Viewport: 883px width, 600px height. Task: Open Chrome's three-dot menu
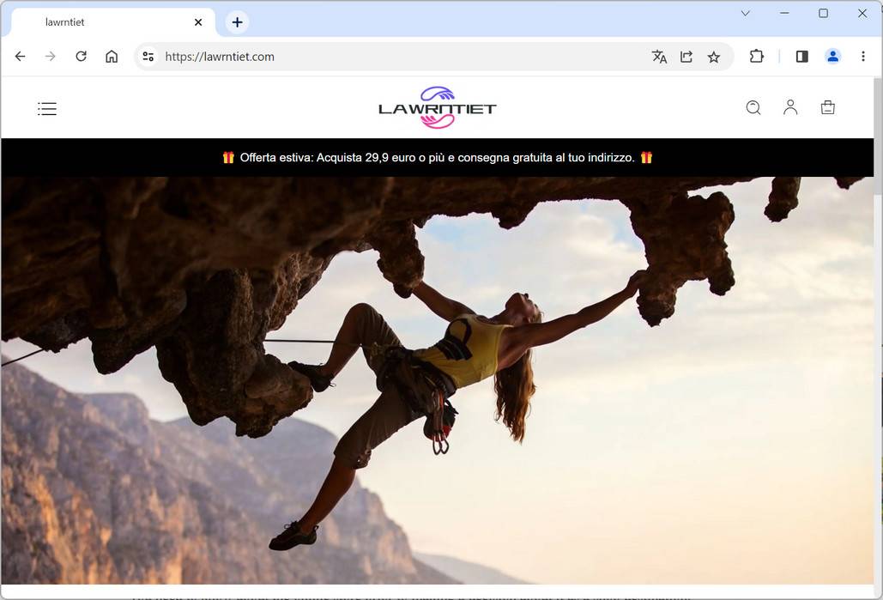[x=863, y=56]
